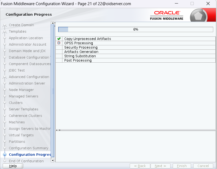Select Administrator Account in the navigation
Image resolution: width=217 pixels, height=169 pixels.
pyautogui.click(x=28, y=45)
